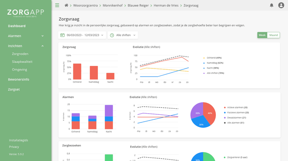This screenshot has height=161, width=288.
Task: Open notifications bell
Action: point(271,5)
